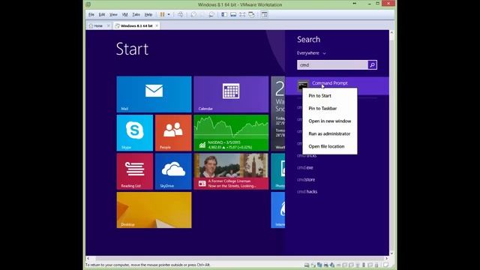Select the cmd tricks search suggestion

pyautogui.click(x=307, y=156)
